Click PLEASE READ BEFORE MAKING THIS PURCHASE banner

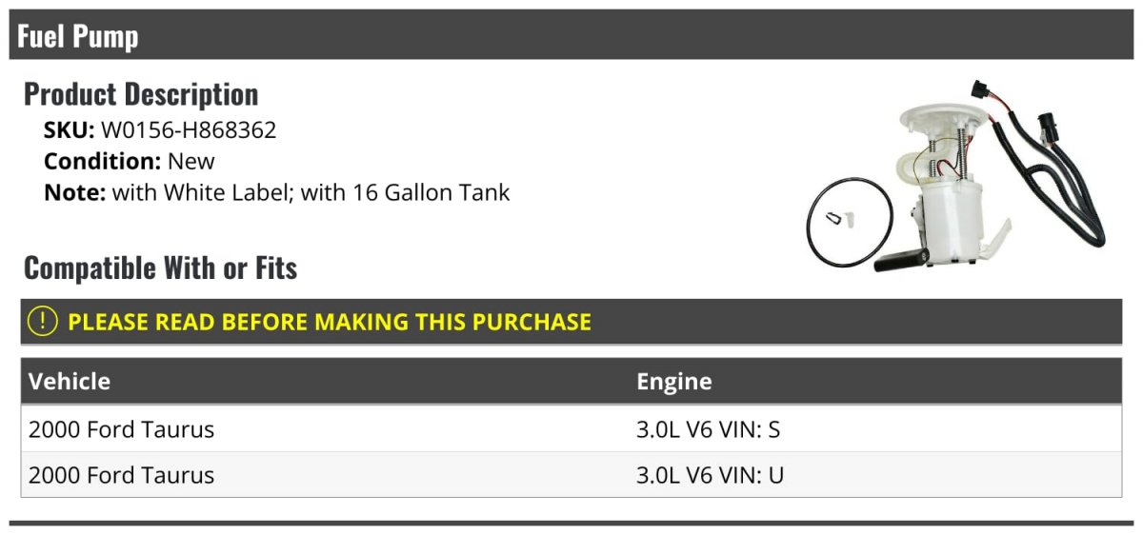(x=571, y=322)
